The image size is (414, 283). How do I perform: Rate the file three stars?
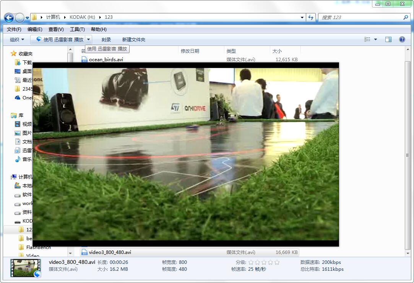[x=264, y=262]
